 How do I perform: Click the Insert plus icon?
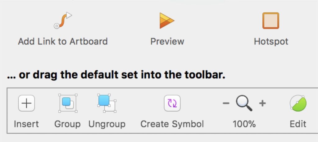click(x=27, y=103)
